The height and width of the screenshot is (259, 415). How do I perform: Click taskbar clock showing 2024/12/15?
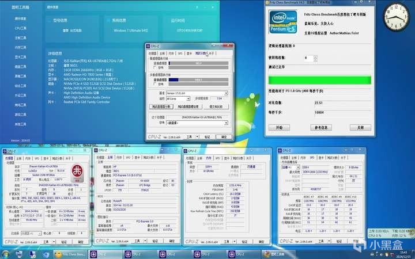tap(403, 254)
